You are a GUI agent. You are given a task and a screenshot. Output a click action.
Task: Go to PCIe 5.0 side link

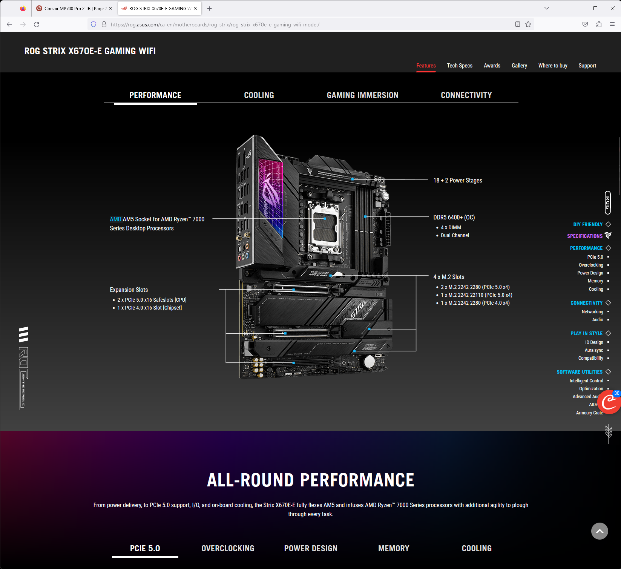pos(595,257)
